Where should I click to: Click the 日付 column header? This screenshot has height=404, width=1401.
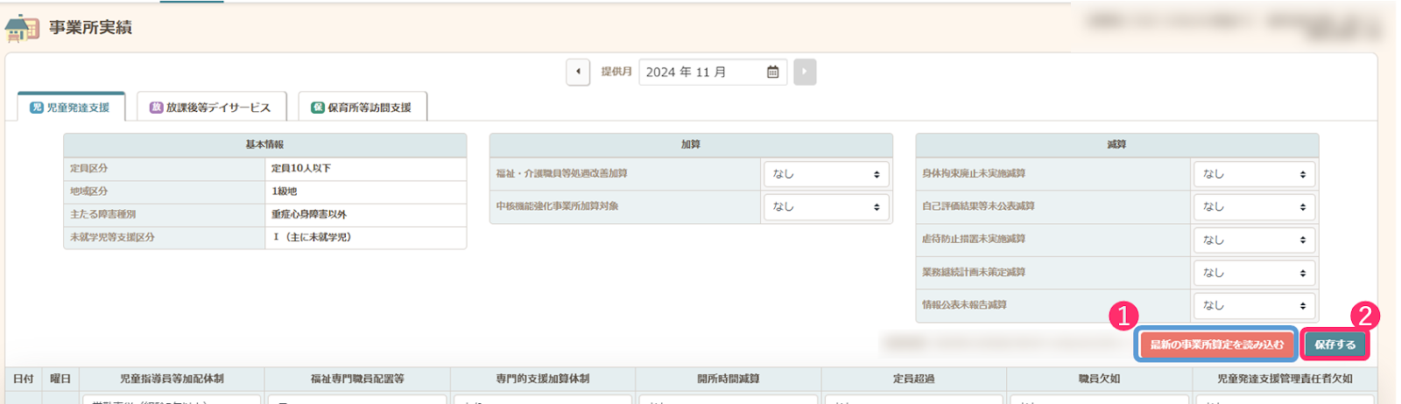pos(24,379)
